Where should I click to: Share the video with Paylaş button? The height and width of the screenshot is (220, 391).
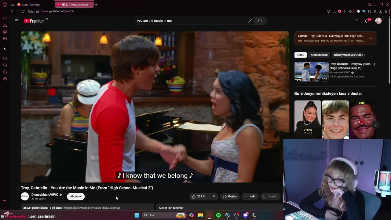tap(230, 196)
